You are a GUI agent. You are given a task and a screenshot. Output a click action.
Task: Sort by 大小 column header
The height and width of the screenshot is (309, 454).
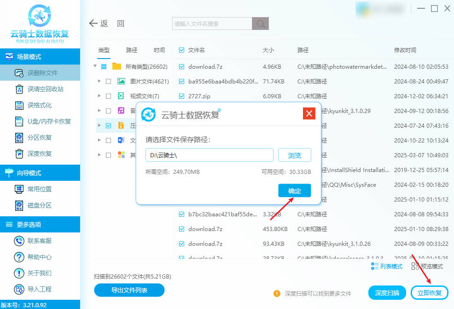[x=268, y=50]
